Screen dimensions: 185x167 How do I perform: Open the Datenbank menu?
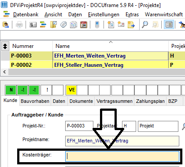[x=26, y=15]
